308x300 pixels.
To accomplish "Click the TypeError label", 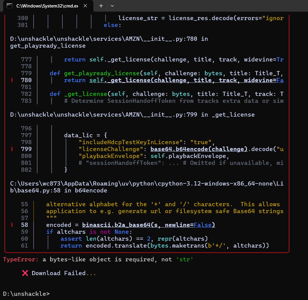I will pos(21,259).
